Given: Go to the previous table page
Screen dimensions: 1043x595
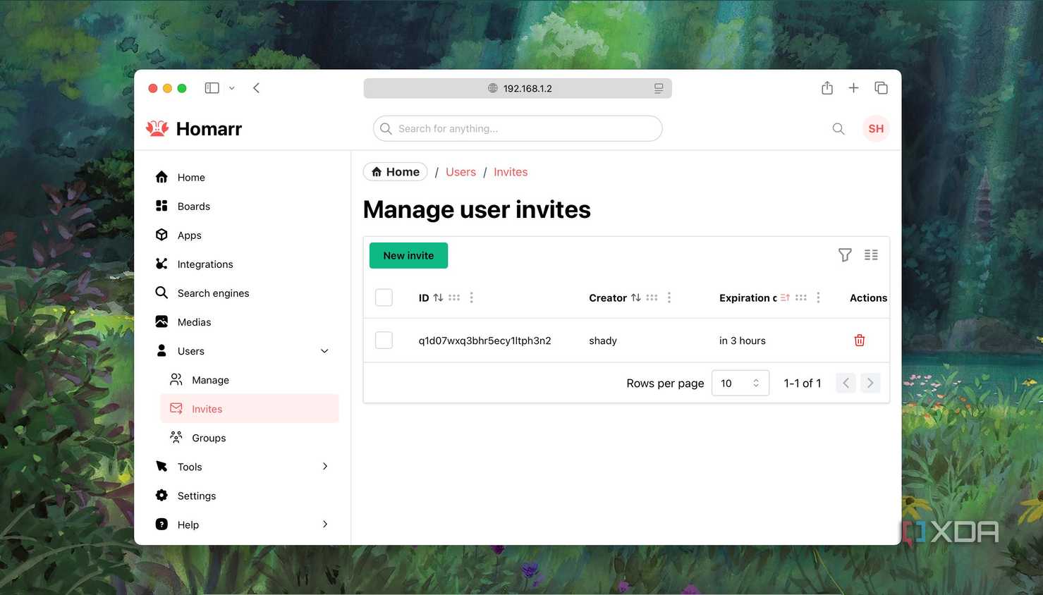Looking at the screenshot, I should pos(846,383).
